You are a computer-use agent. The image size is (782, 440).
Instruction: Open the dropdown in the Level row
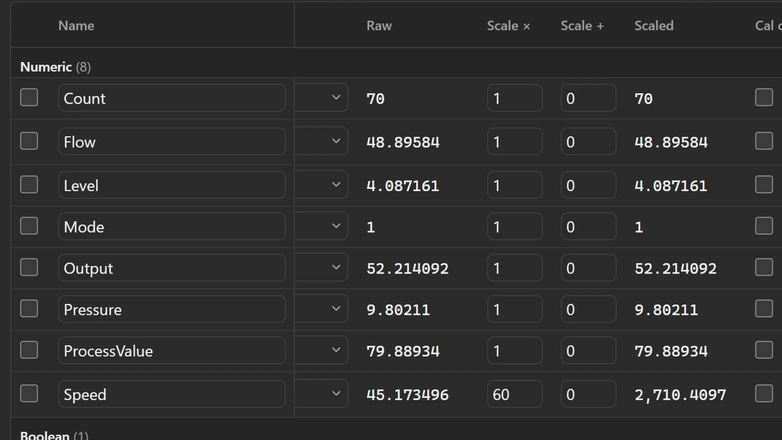[322, 184]
